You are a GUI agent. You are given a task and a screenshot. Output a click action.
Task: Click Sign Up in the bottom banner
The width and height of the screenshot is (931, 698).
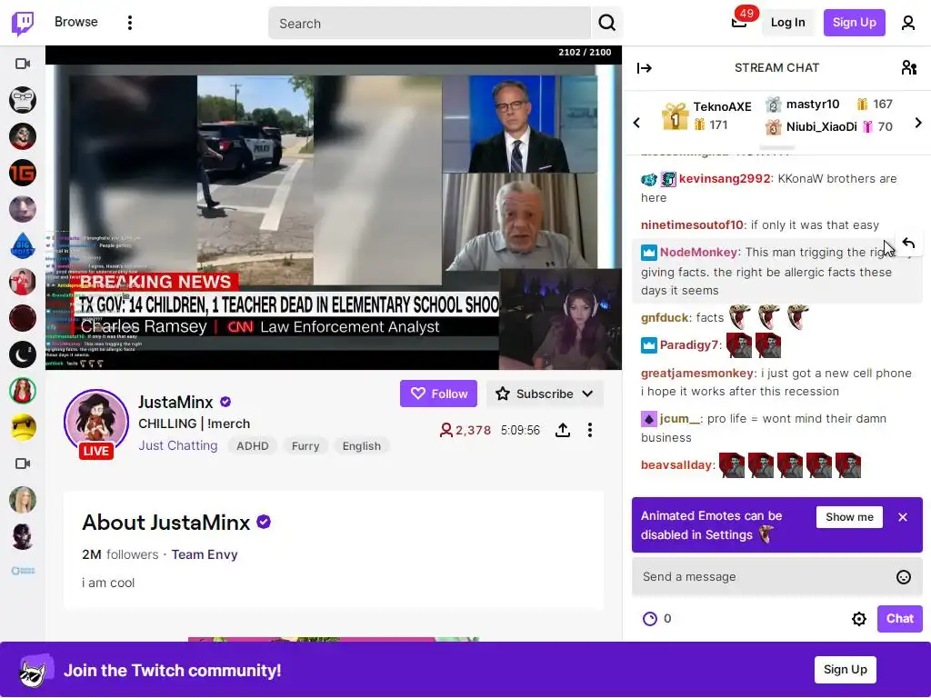click(x=845, y=670)
